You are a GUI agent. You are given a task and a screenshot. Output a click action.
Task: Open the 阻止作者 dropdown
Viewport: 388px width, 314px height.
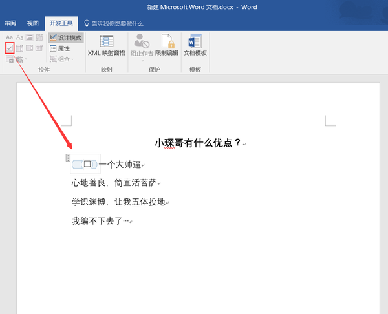(142, 47)
